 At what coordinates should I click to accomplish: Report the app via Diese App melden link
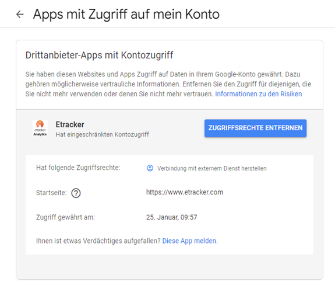190,241
